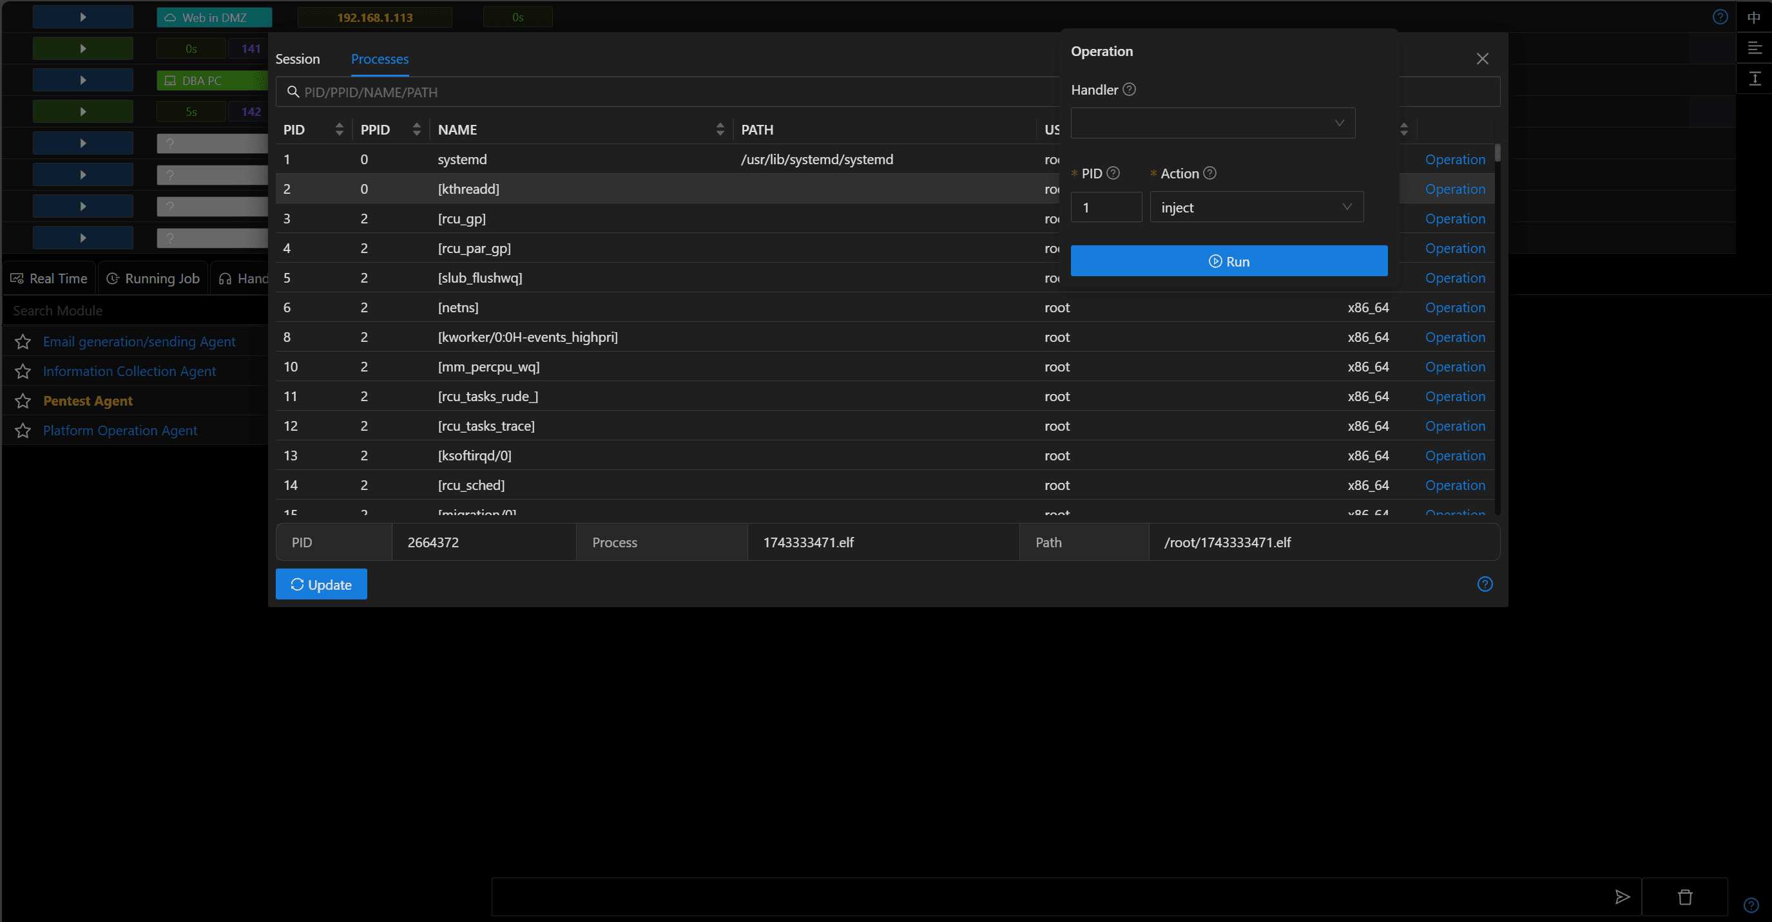This screenshot has width=1772, height=922.
Task: Star the Platform Operation Agent
Action: click(x=23, y=430)
